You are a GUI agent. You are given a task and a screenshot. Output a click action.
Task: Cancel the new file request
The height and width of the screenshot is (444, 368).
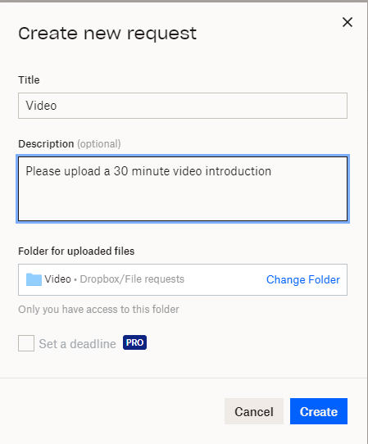point(254,411)
